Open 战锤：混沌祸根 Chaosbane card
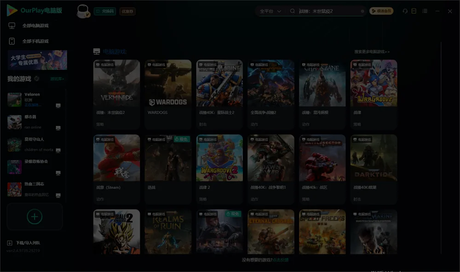This screenshot has width=460, height=272. click(x=322, y=94)
